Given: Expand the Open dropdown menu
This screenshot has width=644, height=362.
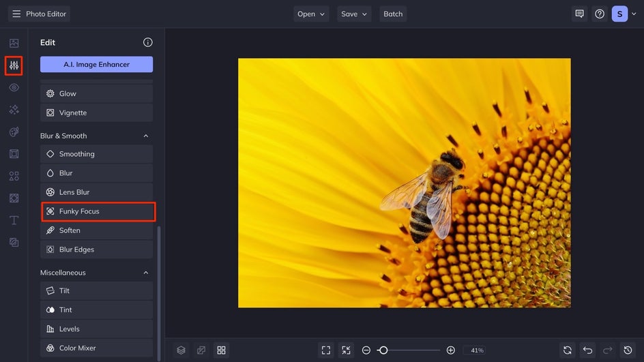Looking at the screenshot, I should [311, 14].
